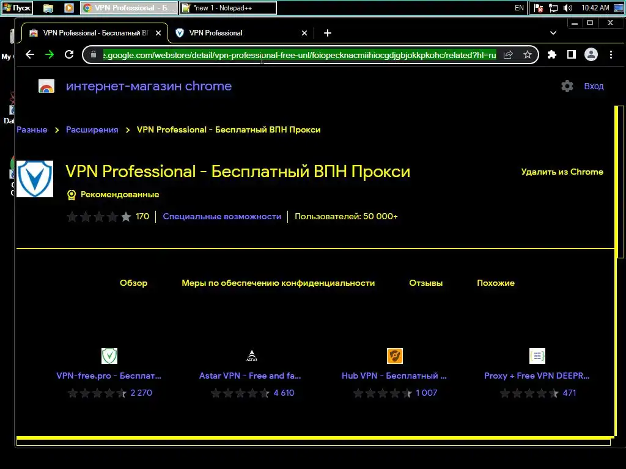Click the 10:42 AM clock
This screenshot has height=469, width=626.
(595, 8)
